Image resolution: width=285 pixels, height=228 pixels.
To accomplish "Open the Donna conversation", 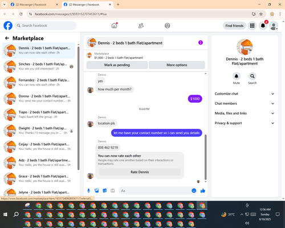I will (x=38, y=99).
